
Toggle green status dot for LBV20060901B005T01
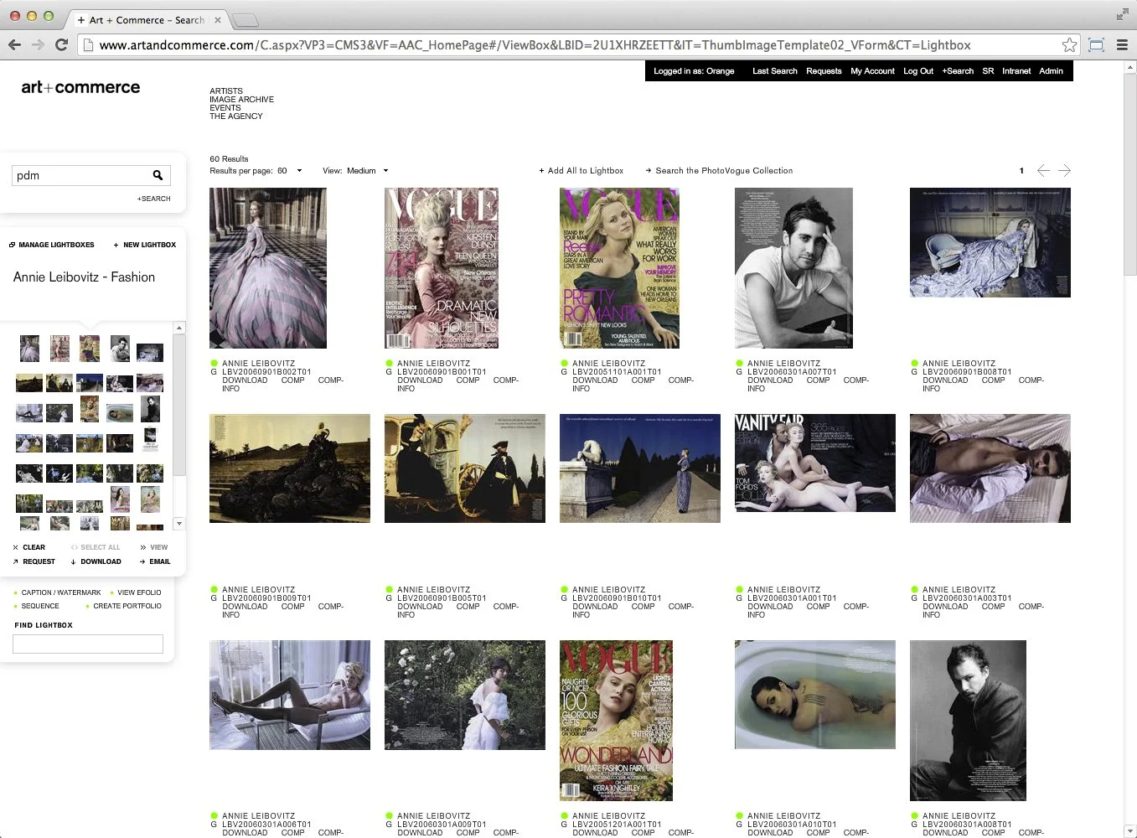point(389,589)
